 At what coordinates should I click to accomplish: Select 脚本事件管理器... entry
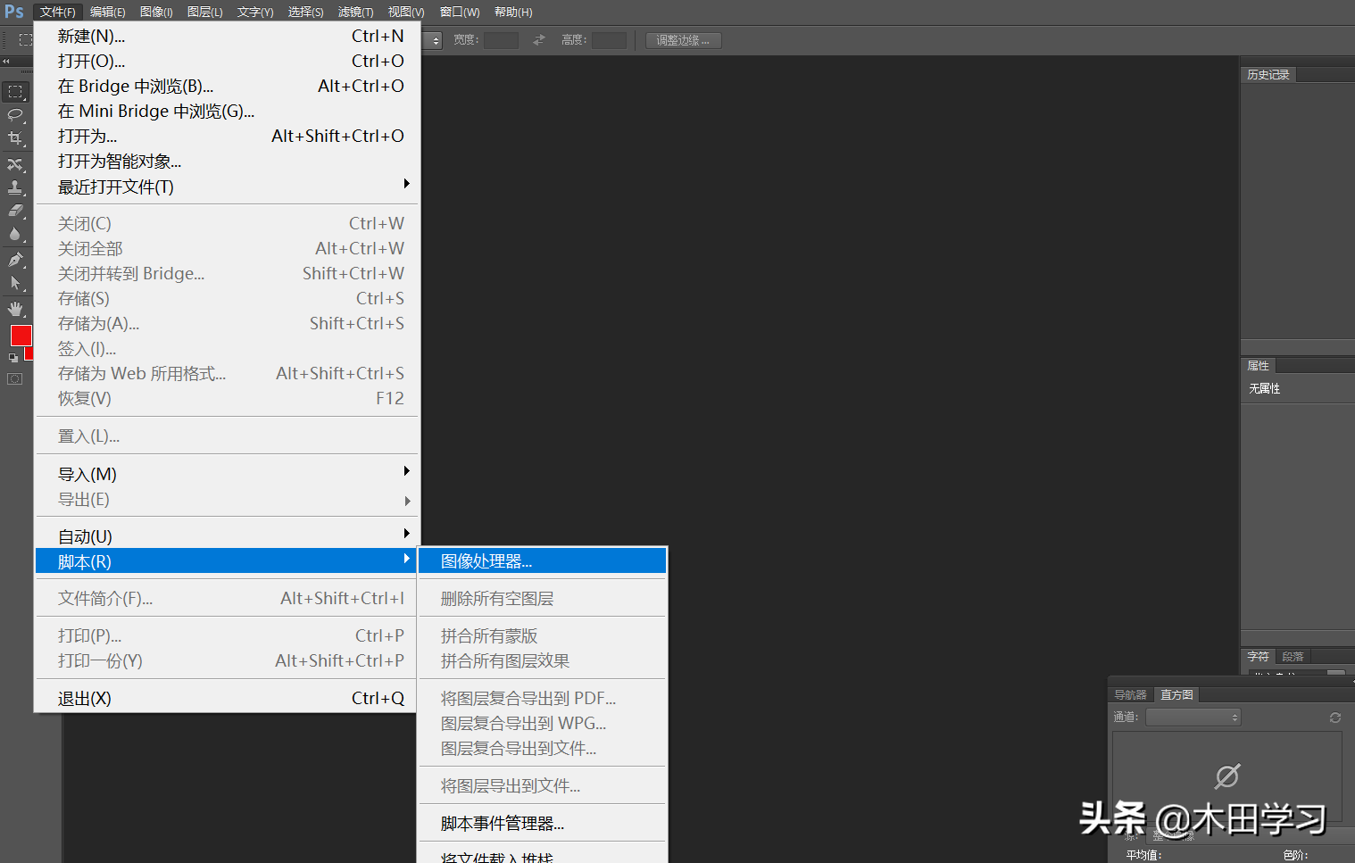542,823
